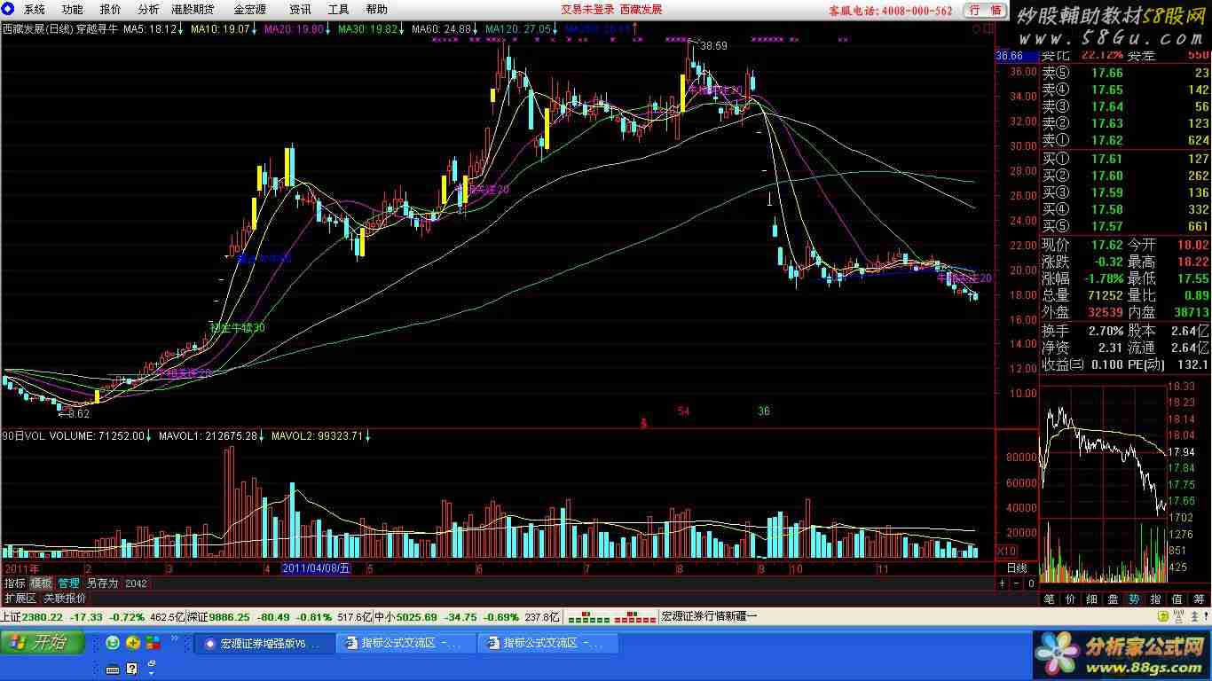Click the X10 volume scale button
The image size is (1212, 681).
click(1006, 551)
